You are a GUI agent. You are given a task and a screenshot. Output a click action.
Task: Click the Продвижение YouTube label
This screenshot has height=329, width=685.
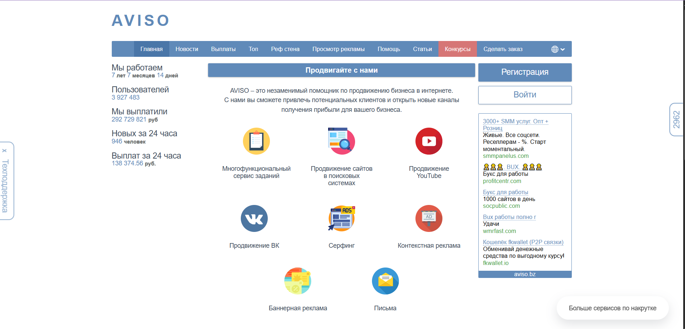click(x=429, y=172)
